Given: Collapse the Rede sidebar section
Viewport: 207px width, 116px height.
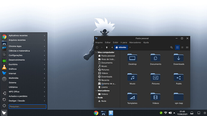Looking at the screenshot, I should [96, 98].
